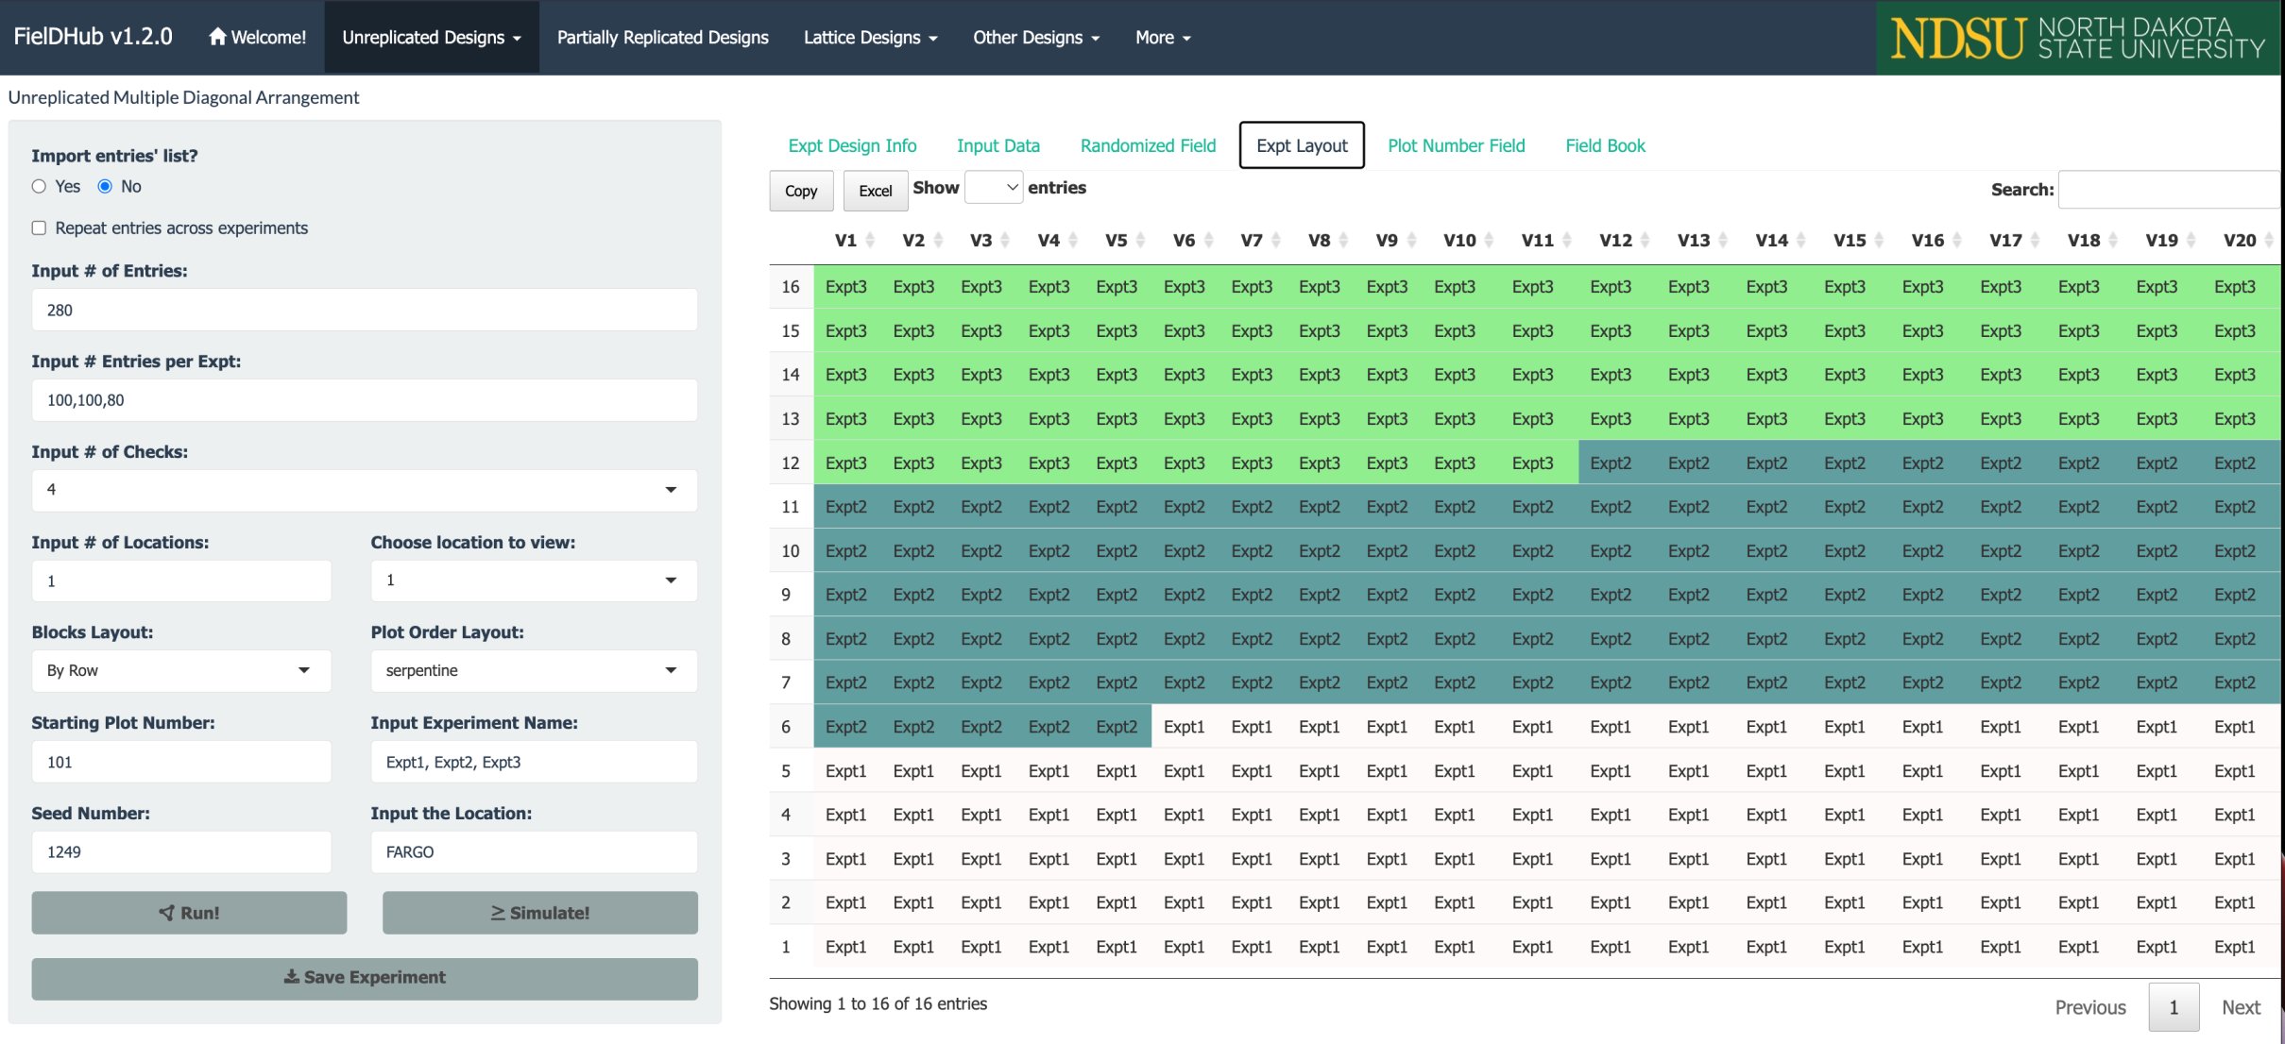Select the No radio button
Screen dimensions: 2285x1044
[x=105, y=187]
